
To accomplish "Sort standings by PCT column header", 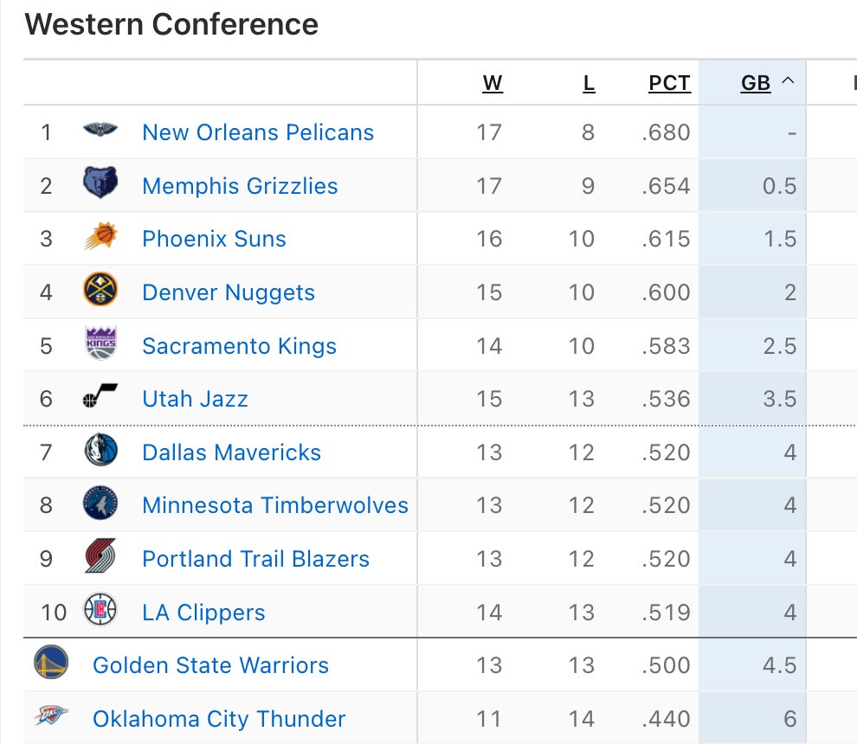I will click(x=669, y=83).
